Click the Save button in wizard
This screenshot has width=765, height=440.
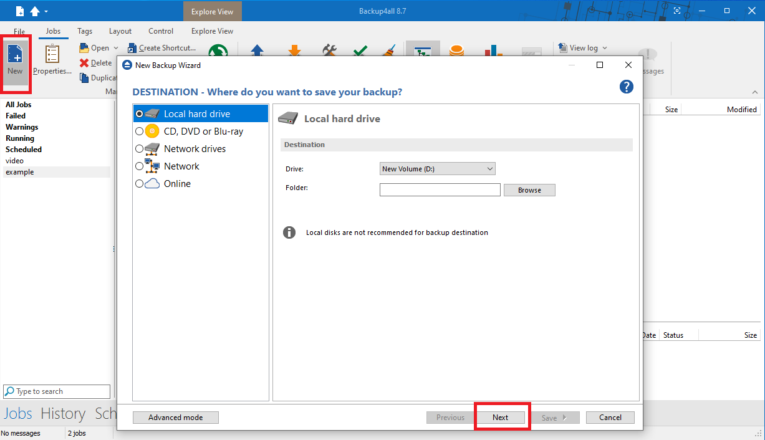click(555, 418)
